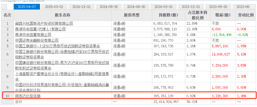
Task: Click the 变动比例 column header
Action: [x=246, y=15]
